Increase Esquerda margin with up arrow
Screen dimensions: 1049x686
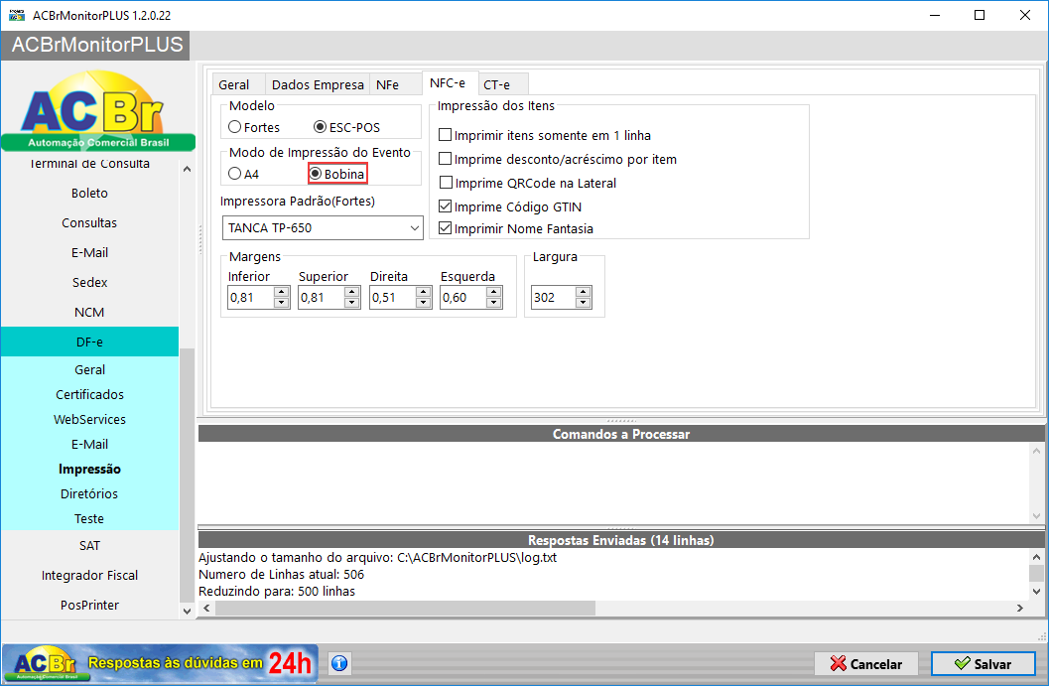tap(493, 292)
